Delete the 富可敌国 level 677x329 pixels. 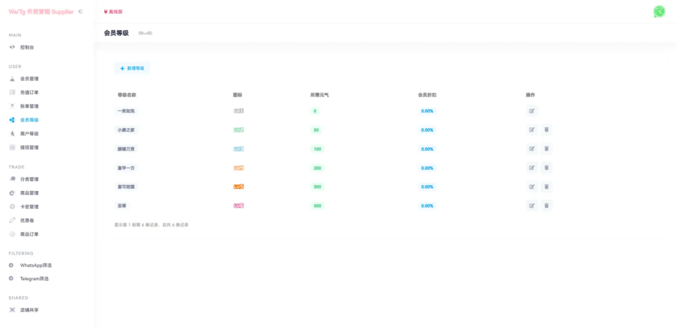coord(547,187)
